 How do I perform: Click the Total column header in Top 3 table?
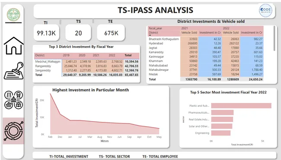(128, 55)
